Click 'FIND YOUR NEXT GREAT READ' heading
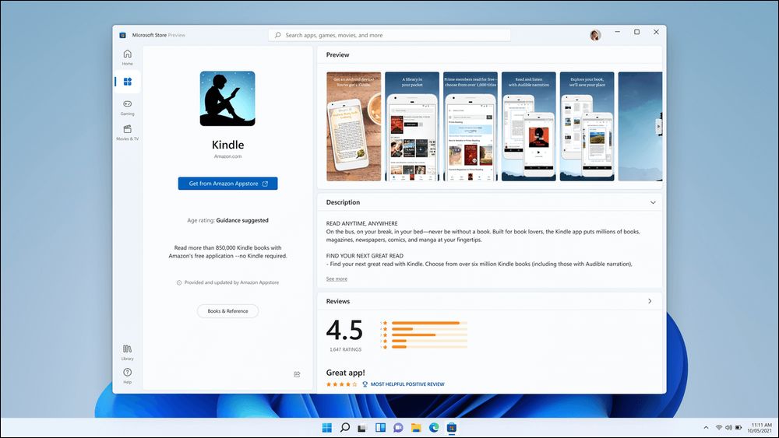Screen dimensions: 779x438 point(365,256)
